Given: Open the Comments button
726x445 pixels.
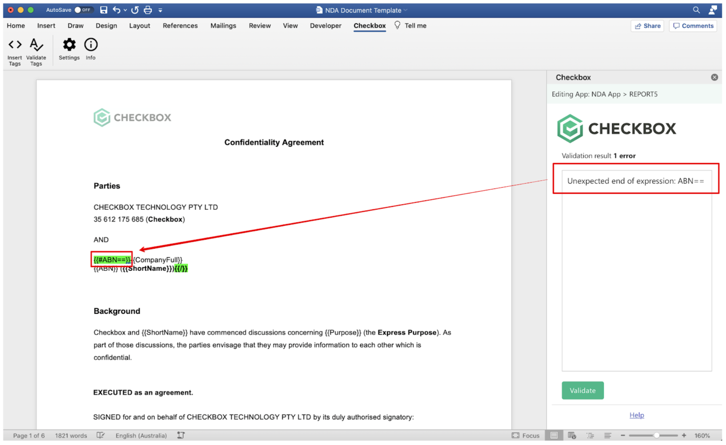Looking at the screenshot, I should coord(693,26).
